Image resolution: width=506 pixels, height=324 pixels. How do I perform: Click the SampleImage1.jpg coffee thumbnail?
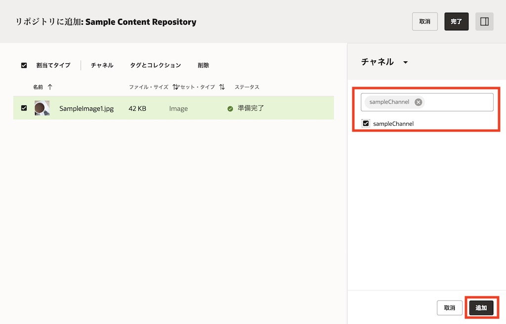click(42, 108)
